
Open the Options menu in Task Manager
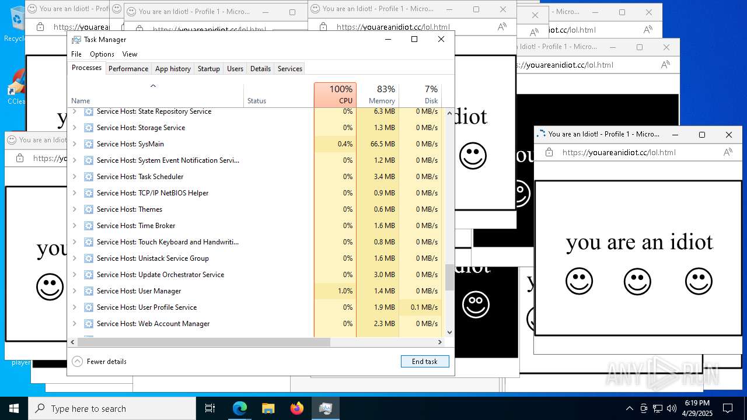(102, 54)
